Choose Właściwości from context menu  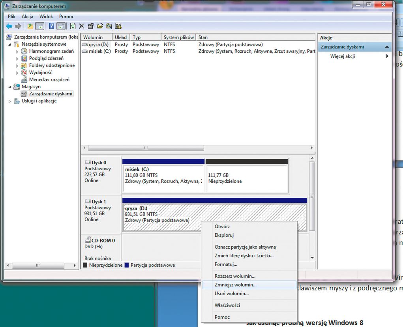point(249,305)
